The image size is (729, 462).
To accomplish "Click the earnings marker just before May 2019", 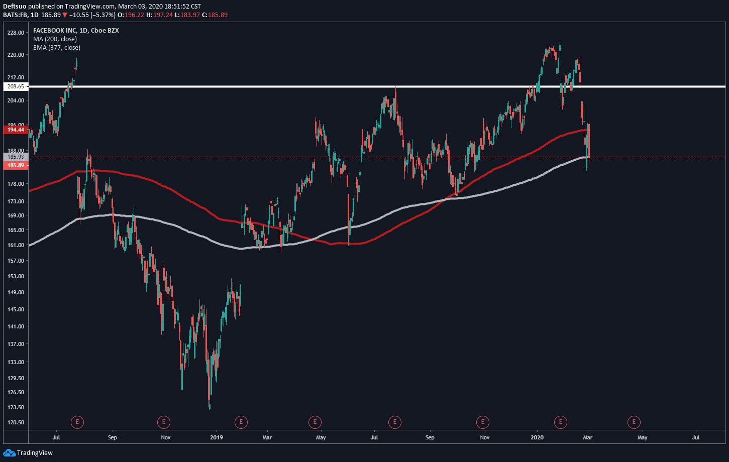I will point(315,422).
